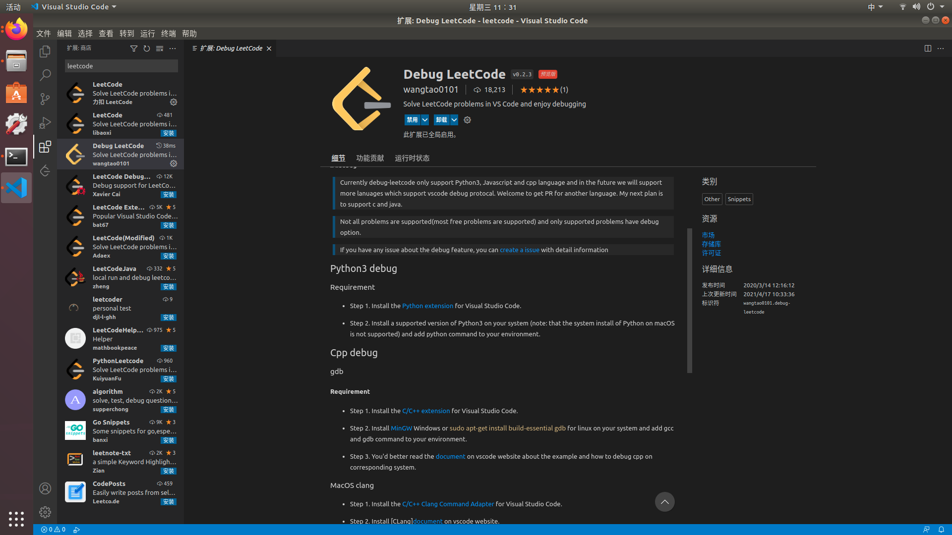Open Run and Debug view icon
Screen dimensions: 952x535
coord(45,122)
